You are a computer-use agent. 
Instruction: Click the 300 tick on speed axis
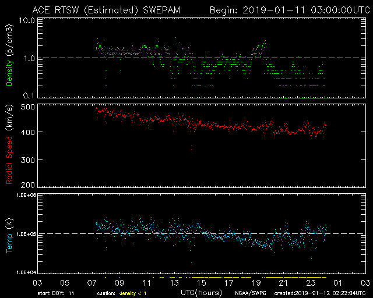pyautogui.click(x=27, y=159)
